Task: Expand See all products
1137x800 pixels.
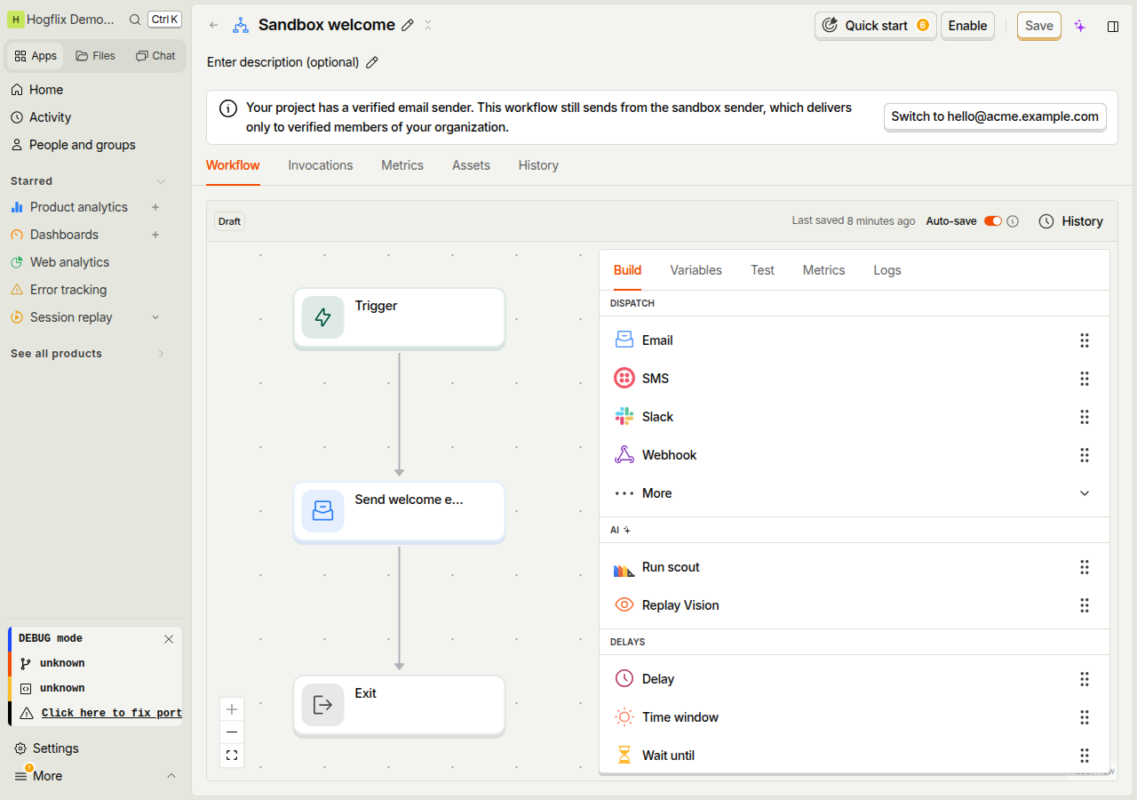Action: [x=161, y=354]
